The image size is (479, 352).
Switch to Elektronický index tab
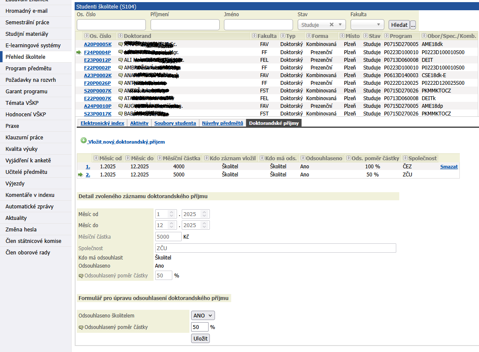coord(102,123)
